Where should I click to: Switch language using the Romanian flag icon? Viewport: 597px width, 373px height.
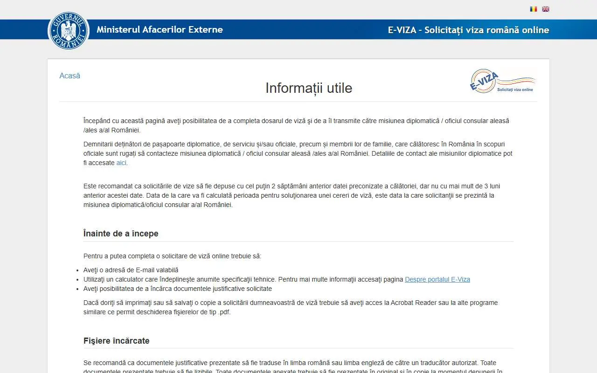tap(534, 9)
